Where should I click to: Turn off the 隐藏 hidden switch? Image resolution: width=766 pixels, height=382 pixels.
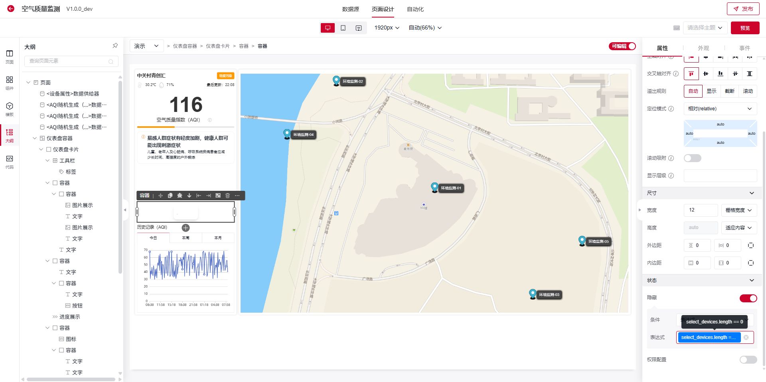click(748, 298)
